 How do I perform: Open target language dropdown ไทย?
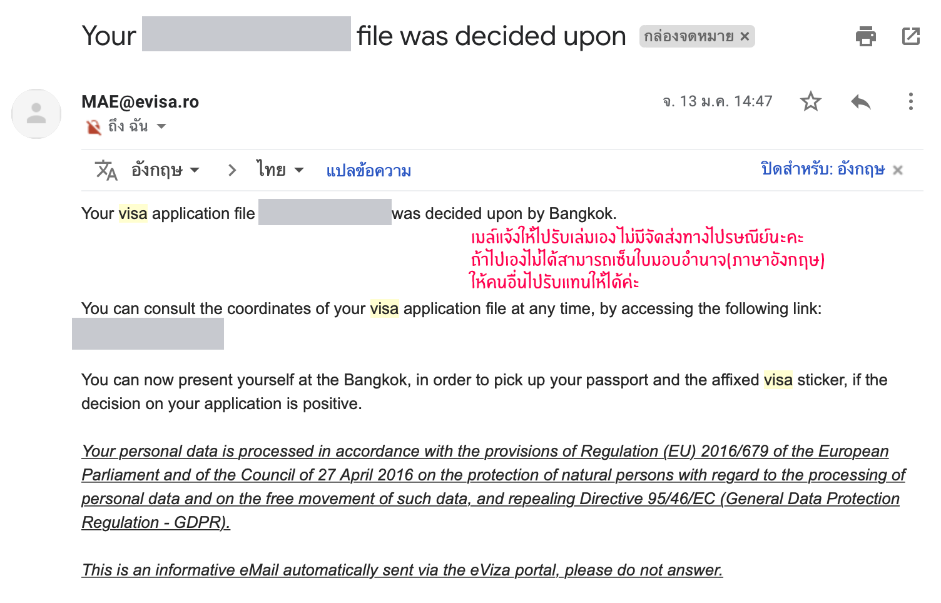pos(279,170)
